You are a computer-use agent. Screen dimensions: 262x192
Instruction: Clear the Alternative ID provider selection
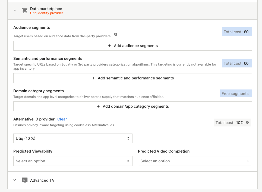pos(62,119)
